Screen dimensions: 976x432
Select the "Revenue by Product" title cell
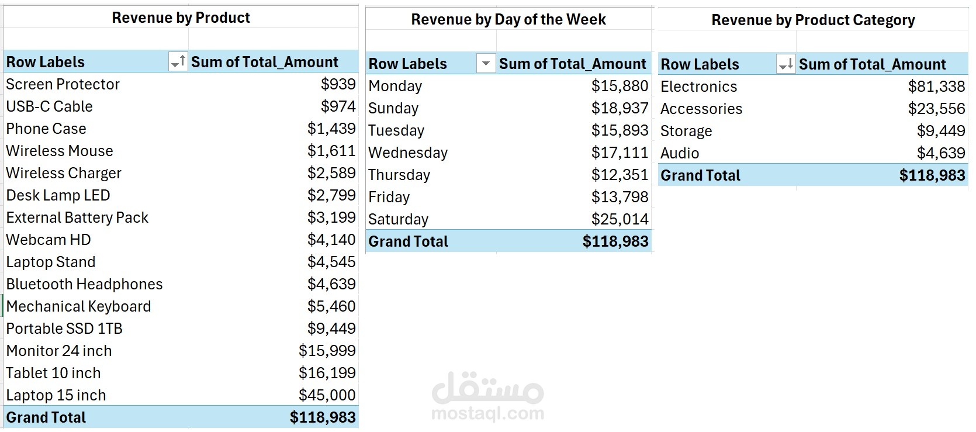point(181,18)
